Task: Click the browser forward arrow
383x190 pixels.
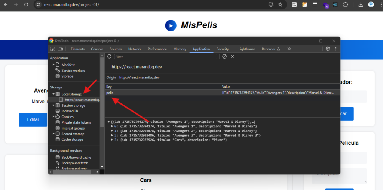Action: point(16,4)
